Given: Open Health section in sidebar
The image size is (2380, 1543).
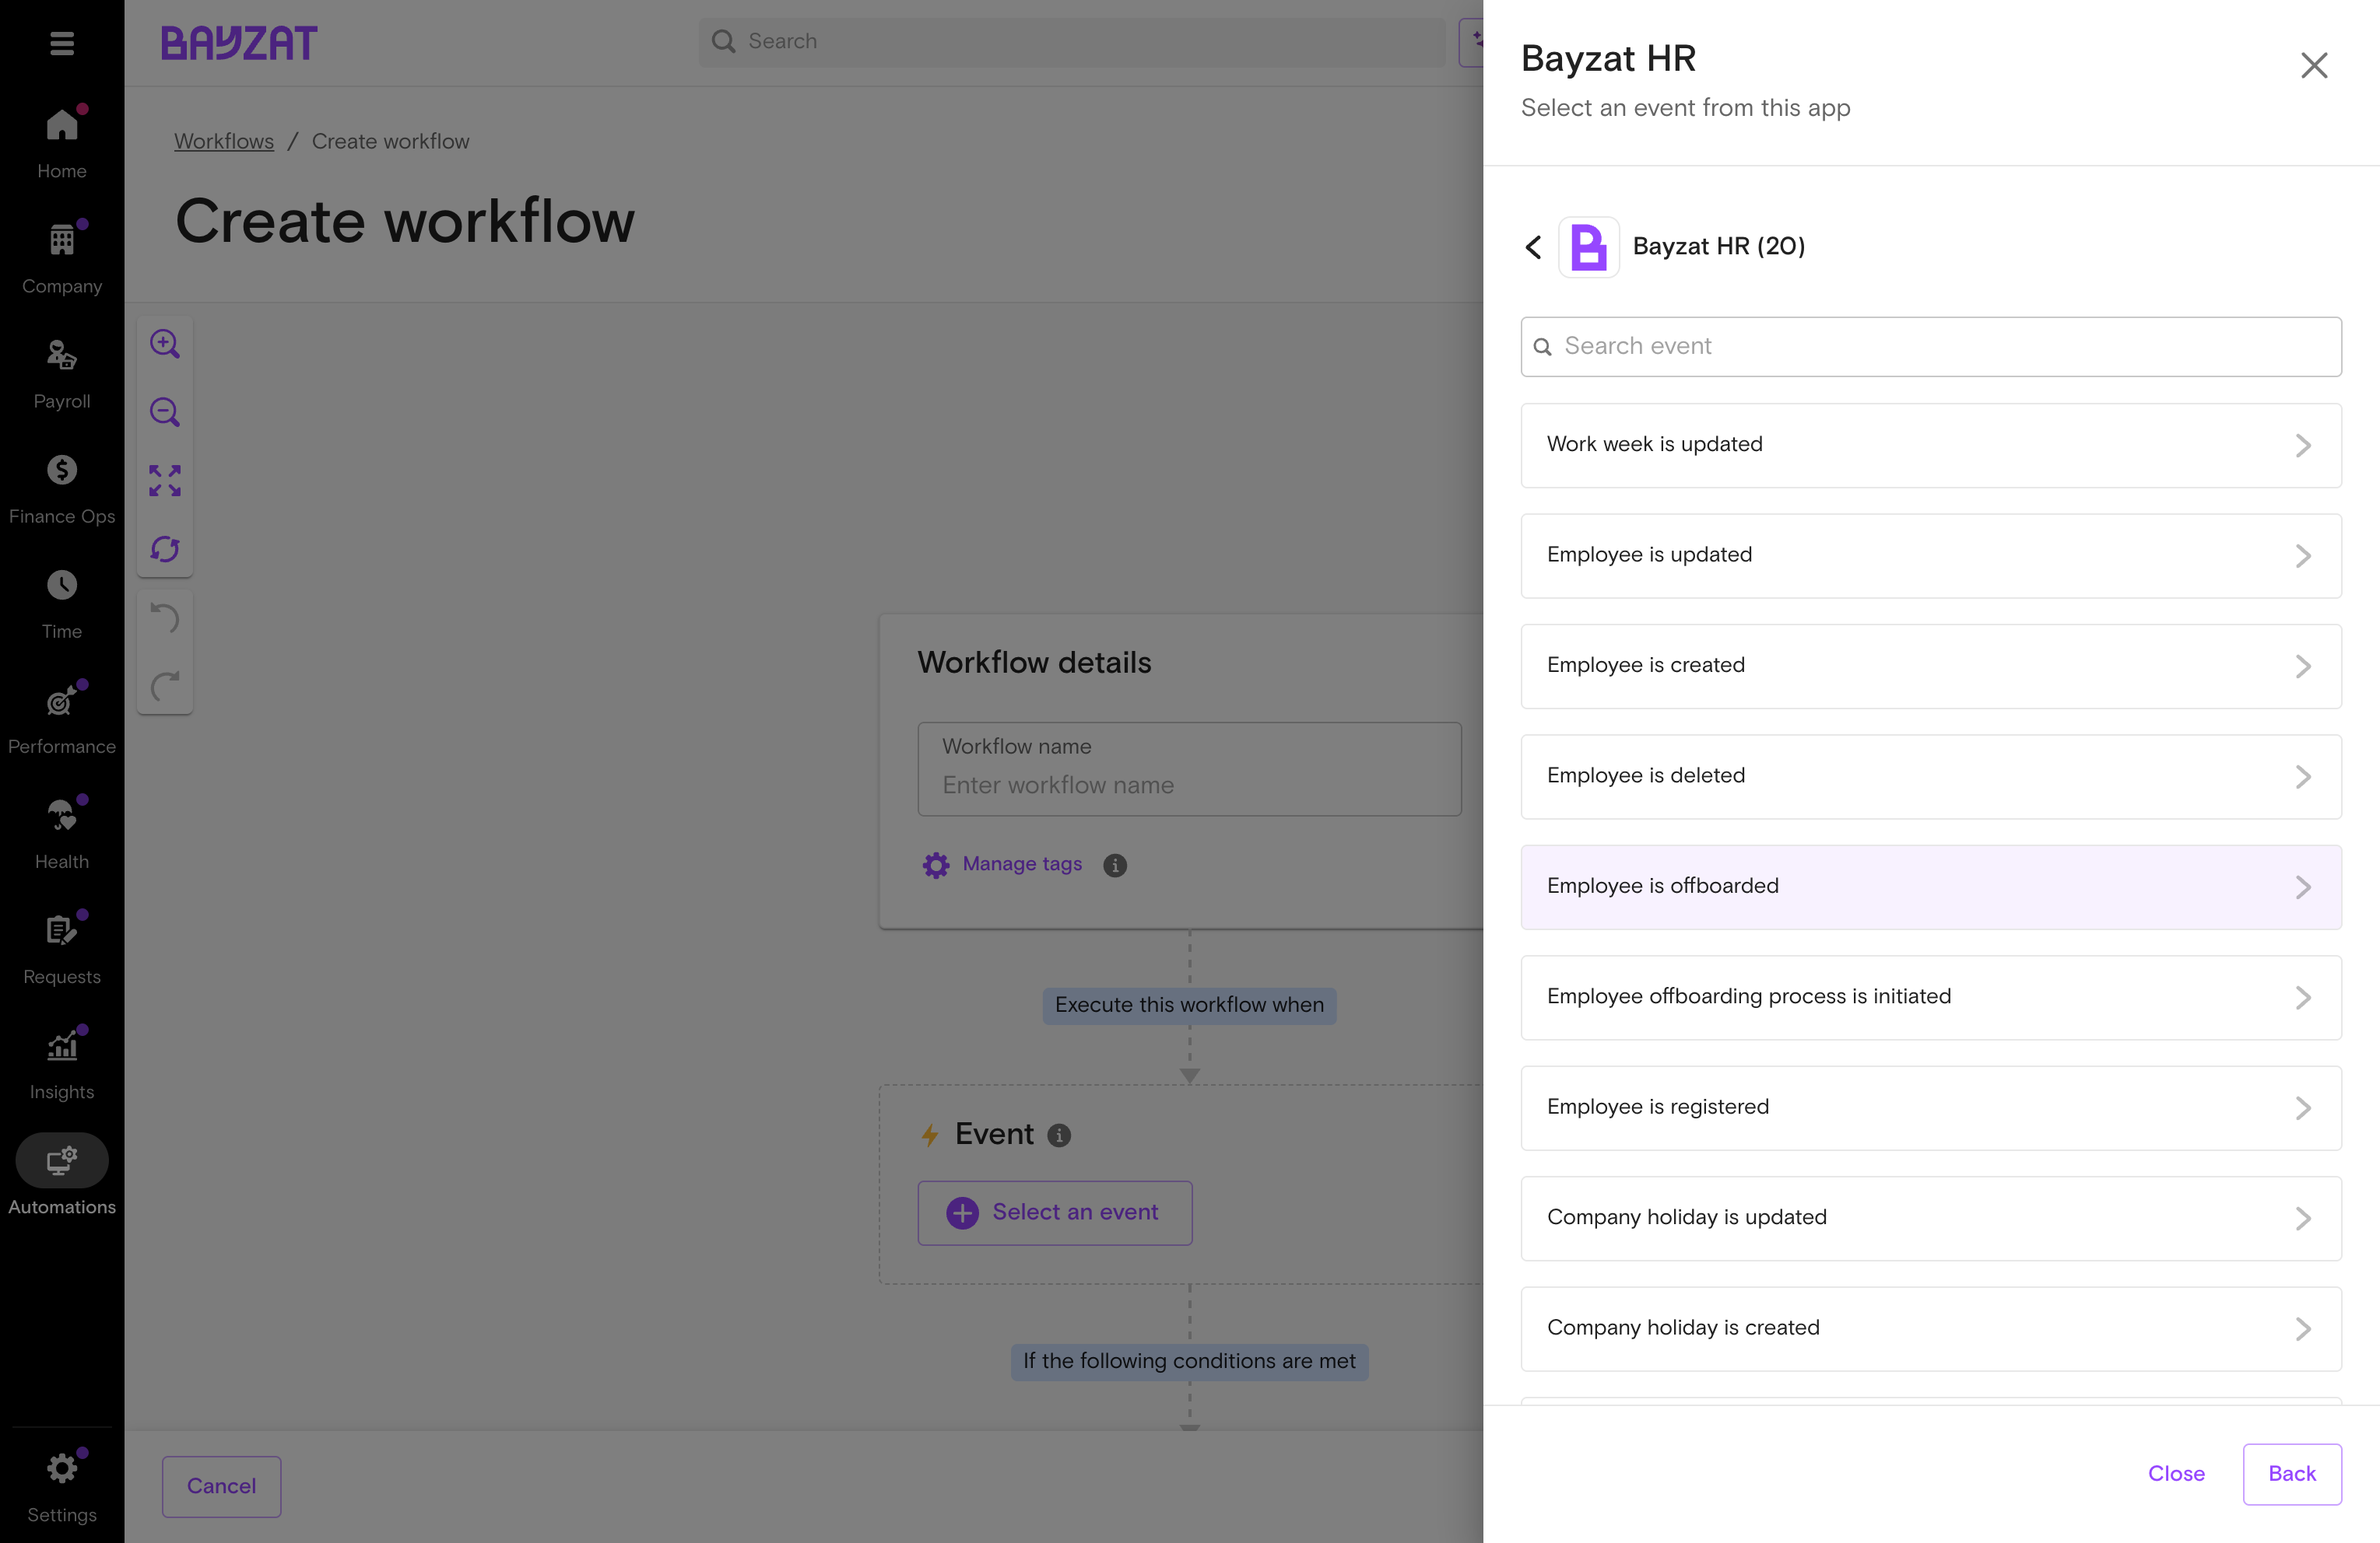Looking at the screenshot, I should click(62, 832).
